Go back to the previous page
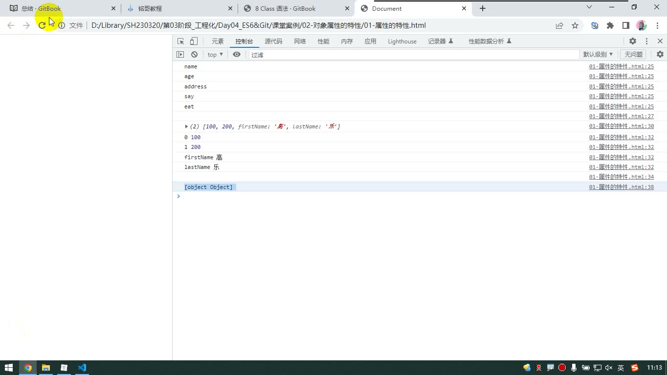The height and width of the screenshot is (375, 667). click(x=11, y=25)
